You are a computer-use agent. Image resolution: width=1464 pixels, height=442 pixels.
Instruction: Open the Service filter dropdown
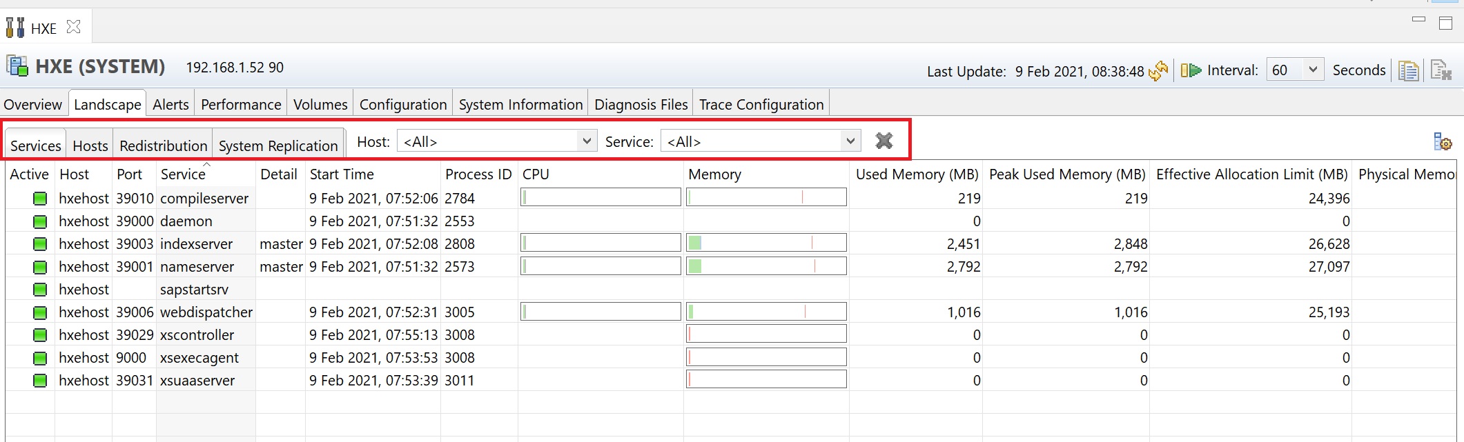tap(850, 141)
